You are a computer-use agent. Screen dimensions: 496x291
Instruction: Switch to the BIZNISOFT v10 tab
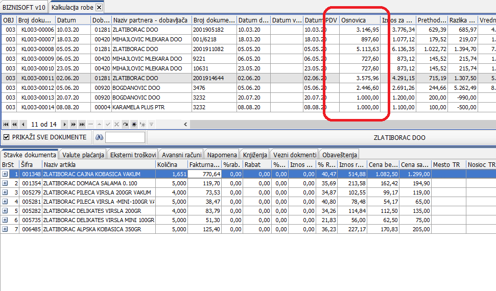(24, 7)
